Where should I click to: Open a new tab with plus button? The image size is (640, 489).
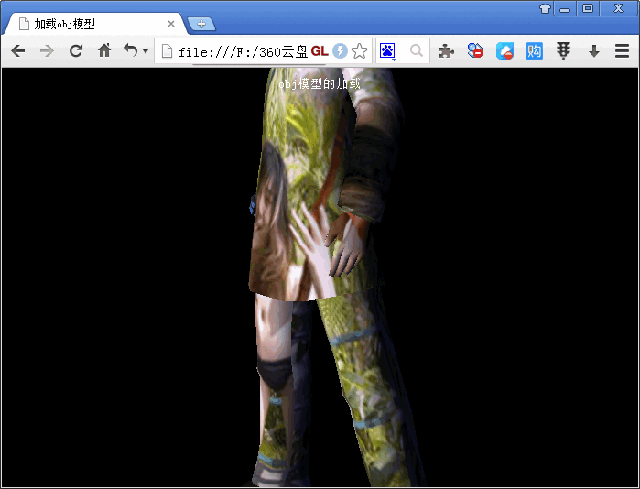pyautogui.click(x=201, y=24)
